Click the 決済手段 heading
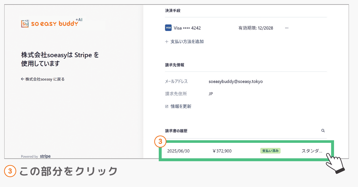Image resolution: width=358 pixels, height=187 pixels. [x=173, y=11]
